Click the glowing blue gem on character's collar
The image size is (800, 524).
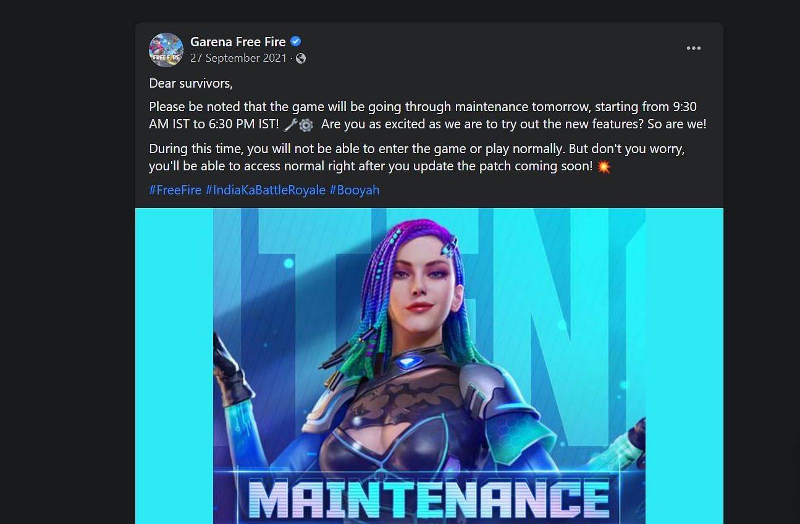[x=406, y=362]
